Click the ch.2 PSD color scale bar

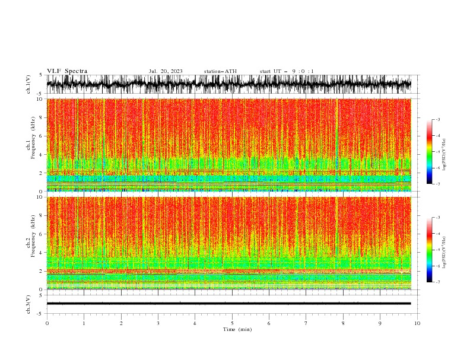[429, 250]
